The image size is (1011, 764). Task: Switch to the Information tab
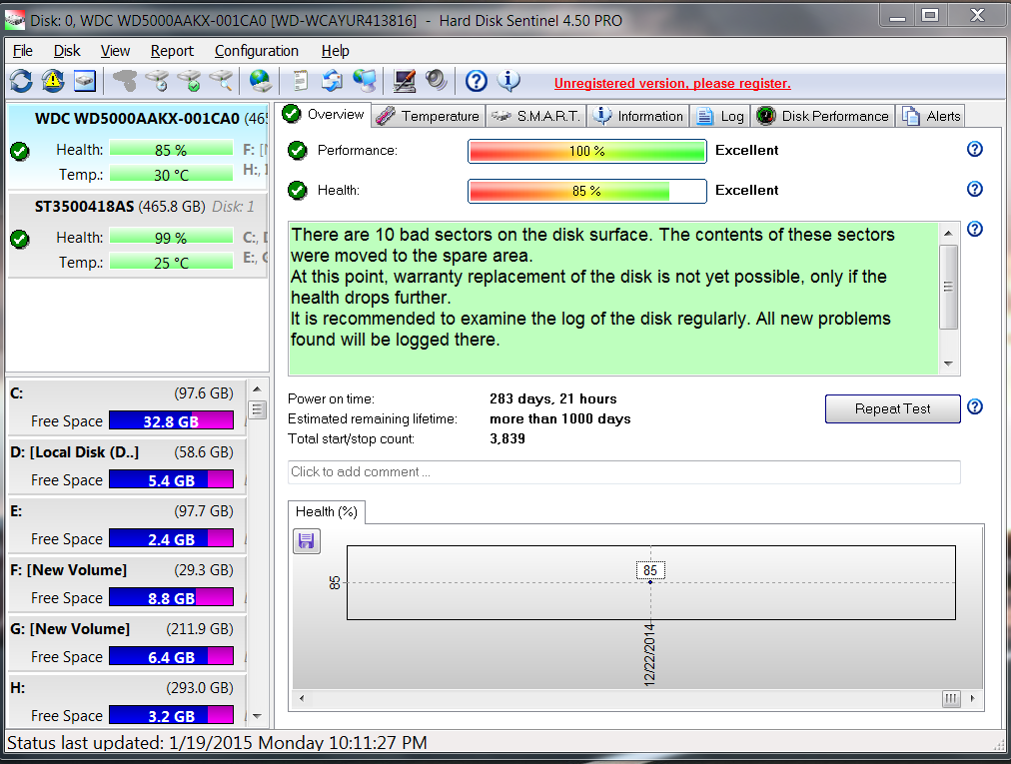coord(638,116)
